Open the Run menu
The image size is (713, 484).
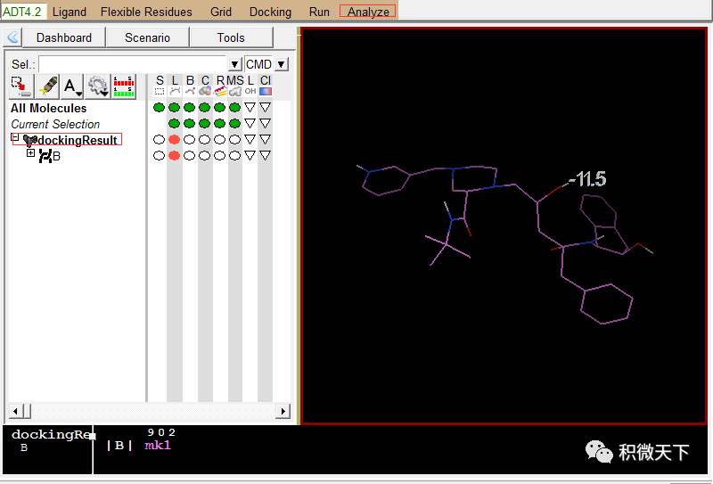[319, 12]
